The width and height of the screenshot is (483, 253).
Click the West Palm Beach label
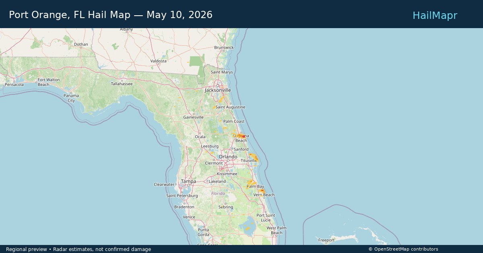(x=277, y=231)
